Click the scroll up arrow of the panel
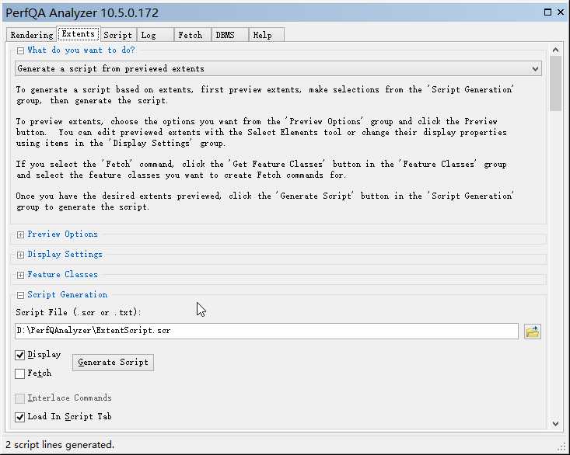Screen dimensions: 570x455 pyautogui.click(x=555, y=50)
